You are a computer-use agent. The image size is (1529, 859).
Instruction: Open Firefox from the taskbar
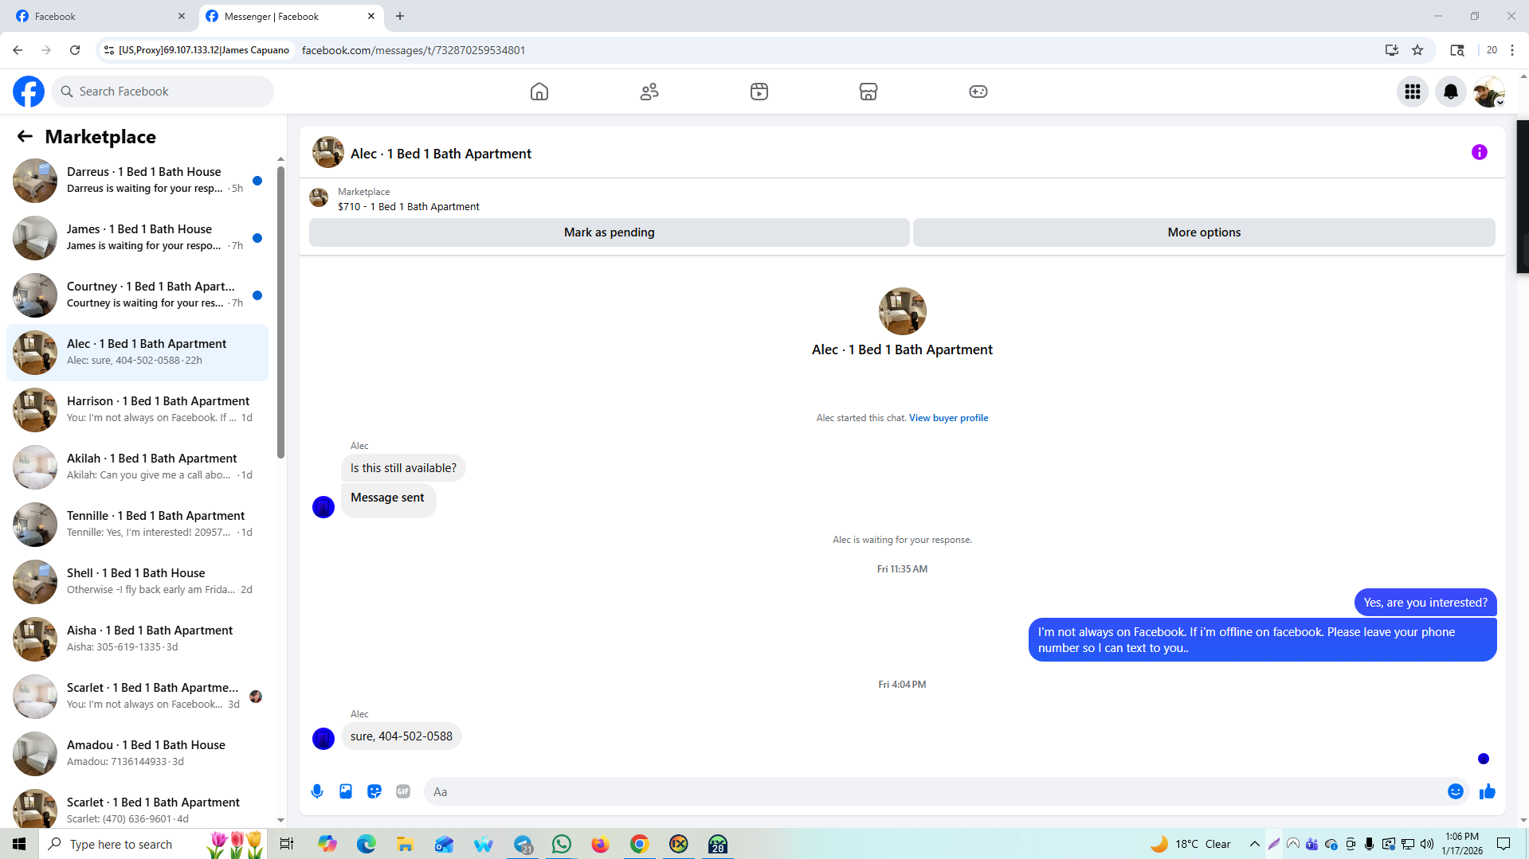[x=600, y=844]
